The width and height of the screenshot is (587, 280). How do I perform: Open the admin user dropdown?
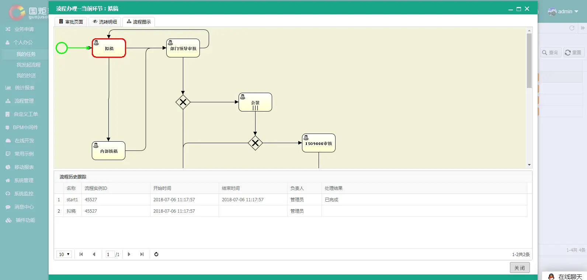(563, 11)
